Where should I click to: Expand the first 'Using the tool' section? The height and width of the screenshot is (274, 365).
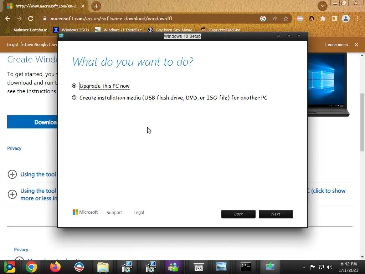tap(12, 174)
